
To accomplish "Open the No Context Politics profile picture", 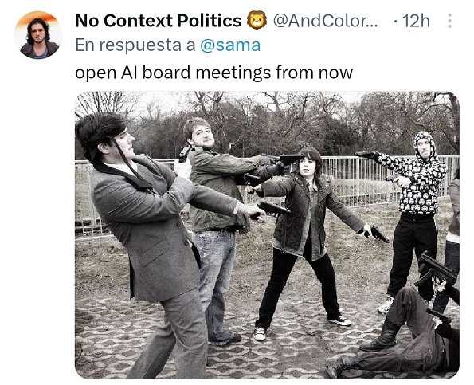I will tap(38, 35).
